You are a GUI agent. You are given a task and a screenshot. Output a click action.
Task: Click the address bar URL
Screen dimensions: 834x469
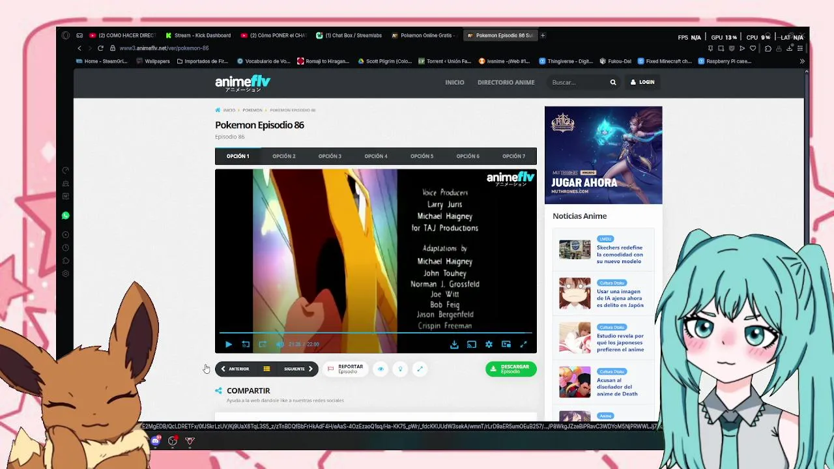(164, 48)
